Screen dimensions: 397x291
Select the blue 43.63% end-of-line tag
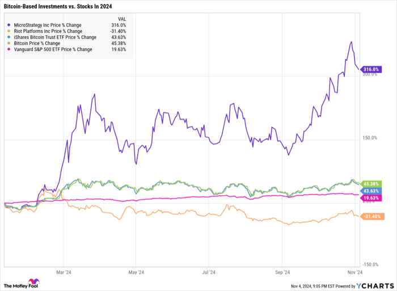point(370,190)
